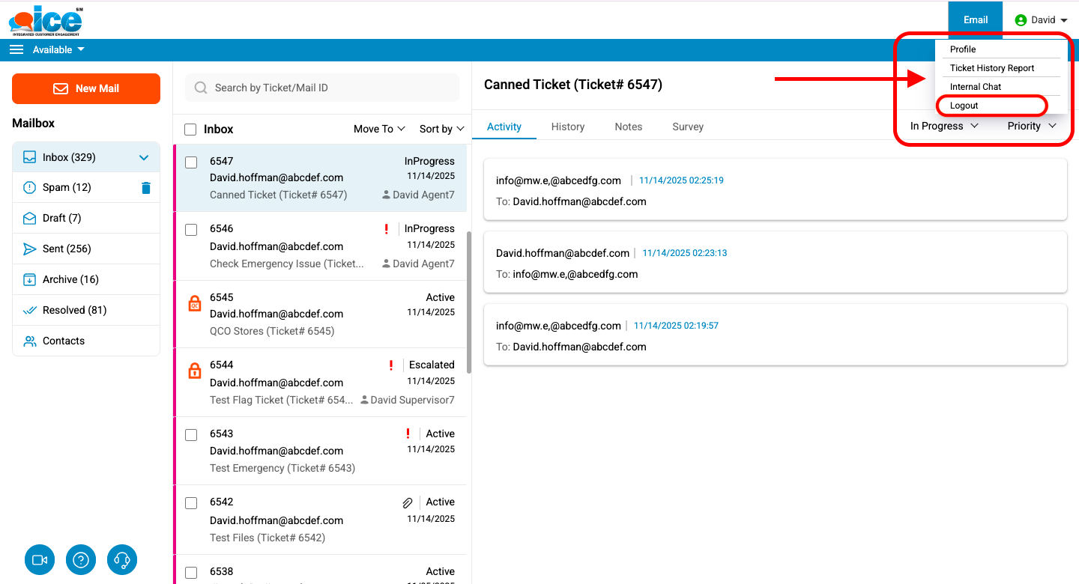Open the Available status dropdown
Screen dimensions: 1079x584
pyautogui.click(x=58, y=49)
